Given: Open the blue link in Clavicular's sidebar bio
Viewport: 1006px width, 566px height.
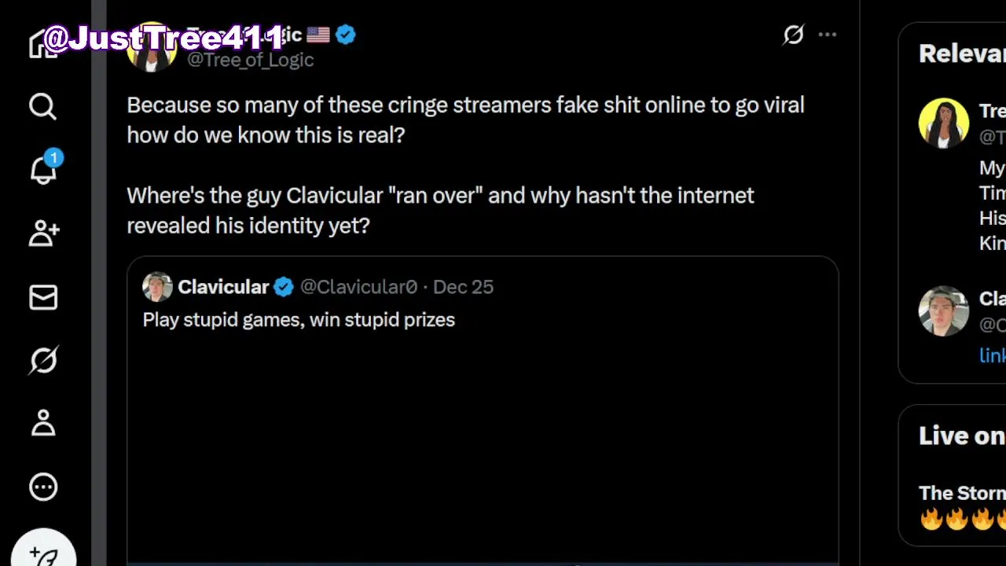Looking at the screenshot, I should (992, 355).
